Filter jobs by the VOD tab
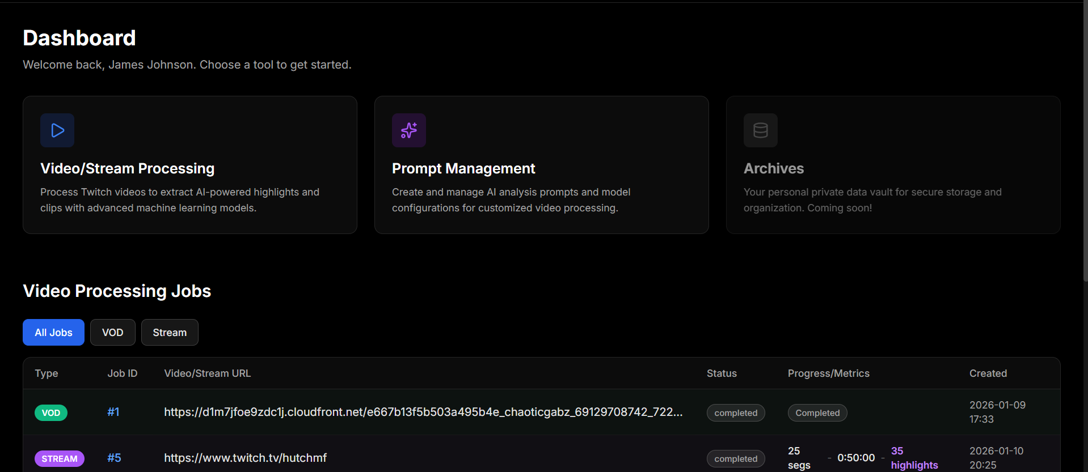 112,333
